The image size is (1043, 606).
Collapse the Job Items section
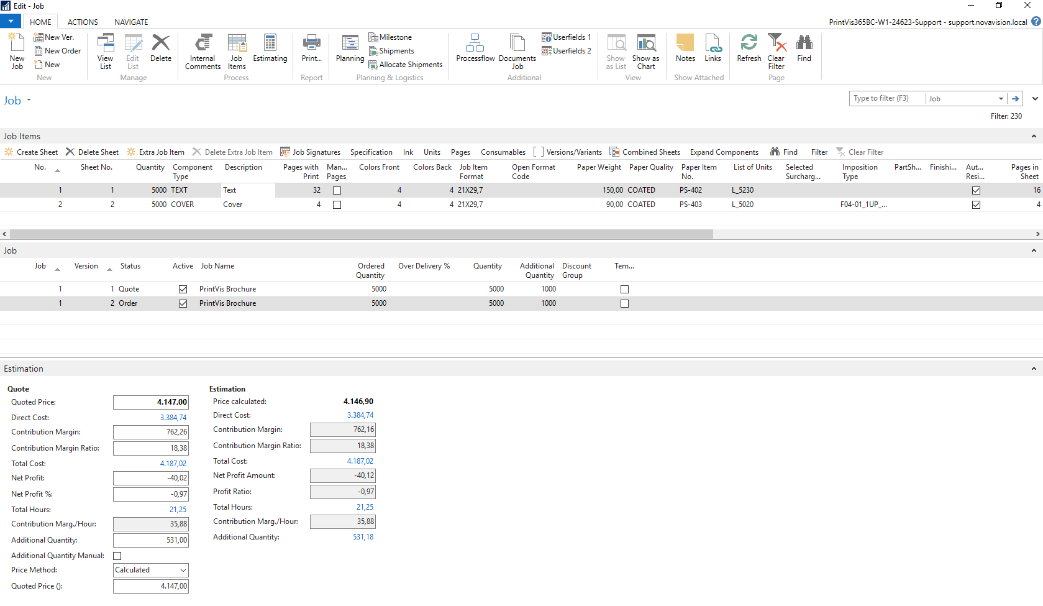click(x=1034, y=136)
